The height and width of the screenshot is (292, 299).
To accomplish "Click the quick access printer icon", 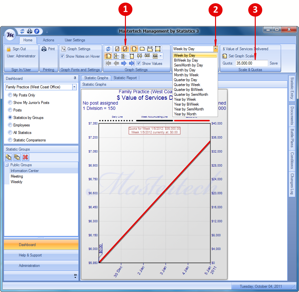I will point(30,31).
